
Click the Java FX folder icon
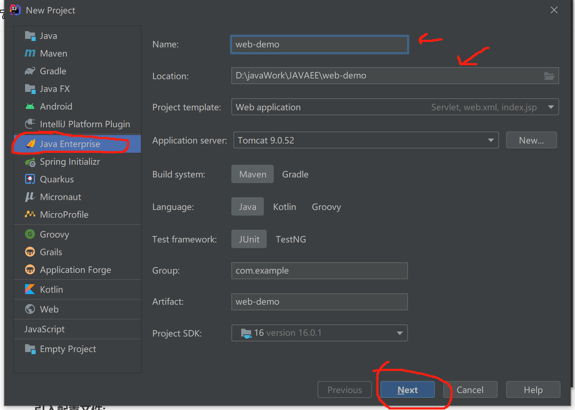[30, 89]
